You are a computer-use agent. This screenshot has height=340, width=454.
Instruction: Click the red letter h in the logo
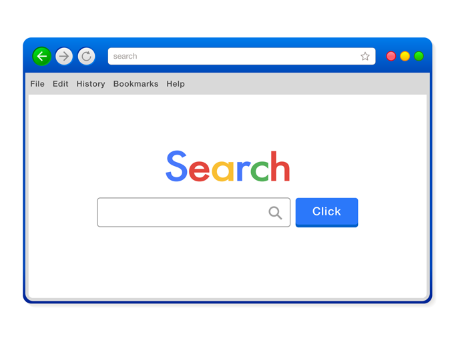point(280,166)
